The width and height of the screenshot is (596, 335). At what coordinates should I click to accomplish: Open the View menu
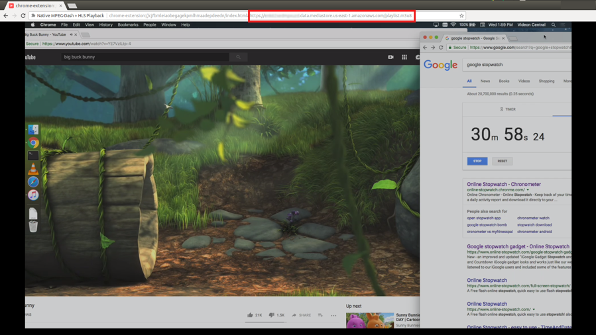pos(89,24)
